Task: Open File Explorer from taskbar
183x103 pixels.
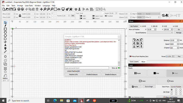Action: click(x=62, y=101)
